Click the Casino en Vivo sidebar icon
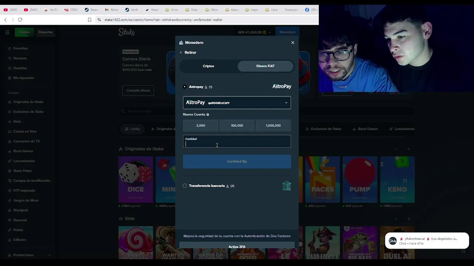Viewport: 474px width, 266px height. pos(10,132)
